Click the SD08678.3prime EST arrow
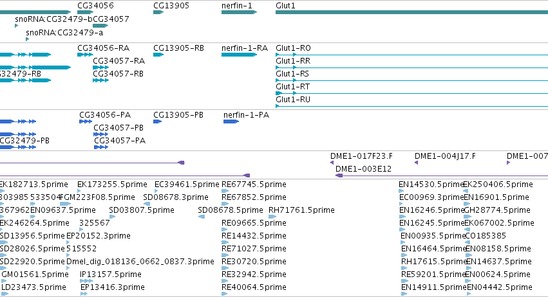 147,204
